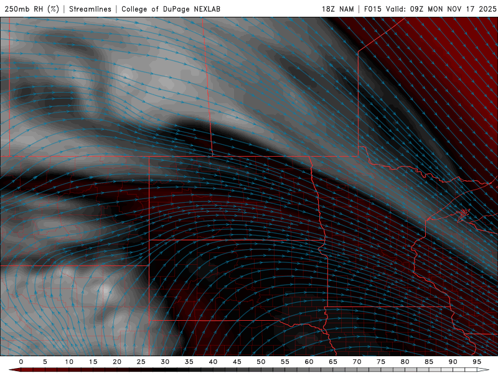The height and width of the screenshot is (373, 498).
Task: Select the "09Z MON NOV 17 2025" valid time
Action: 453,9
